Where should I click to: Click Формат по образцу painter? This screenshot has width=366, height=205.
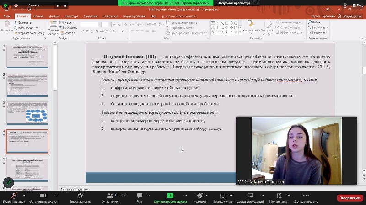(x=29, y=33)
